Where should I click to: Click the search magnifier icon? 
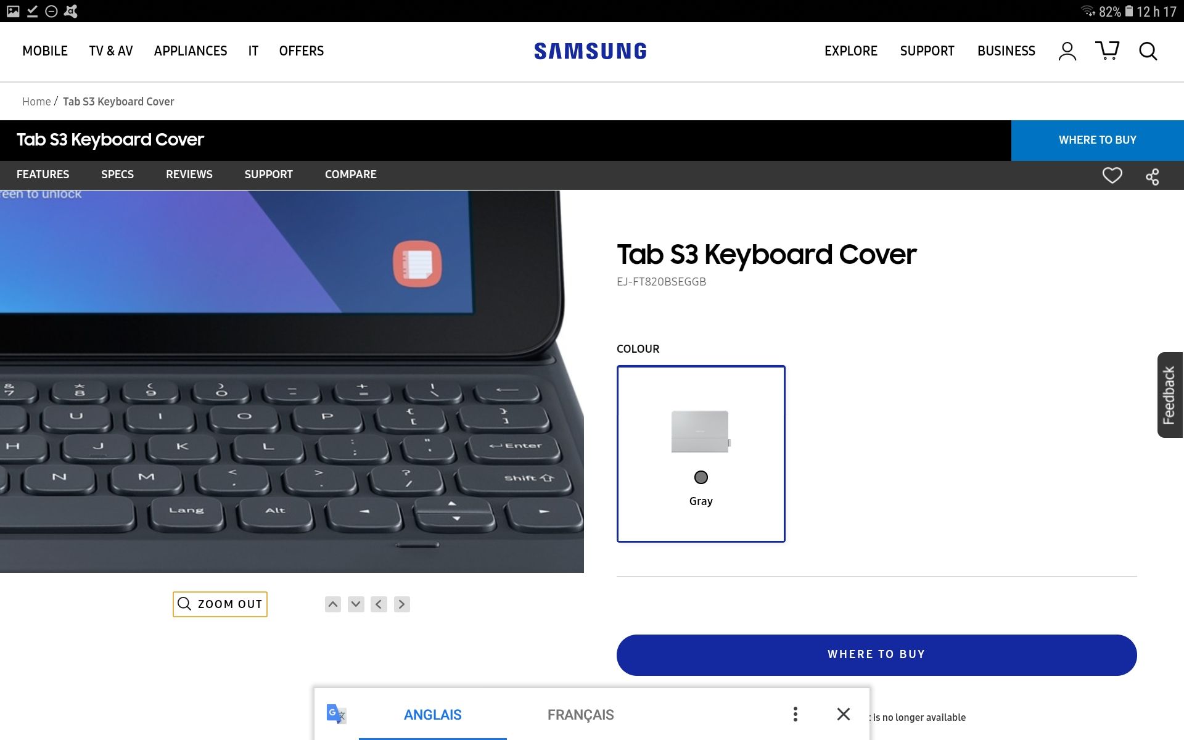1148,51
